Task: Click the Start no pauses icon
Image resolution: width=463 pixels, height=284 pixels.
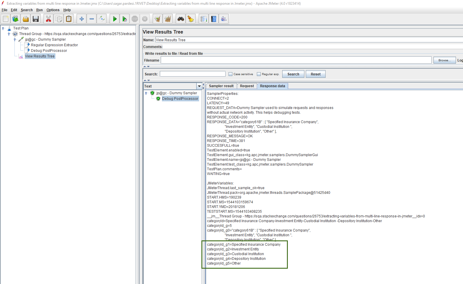Action: tap(125, 19)
